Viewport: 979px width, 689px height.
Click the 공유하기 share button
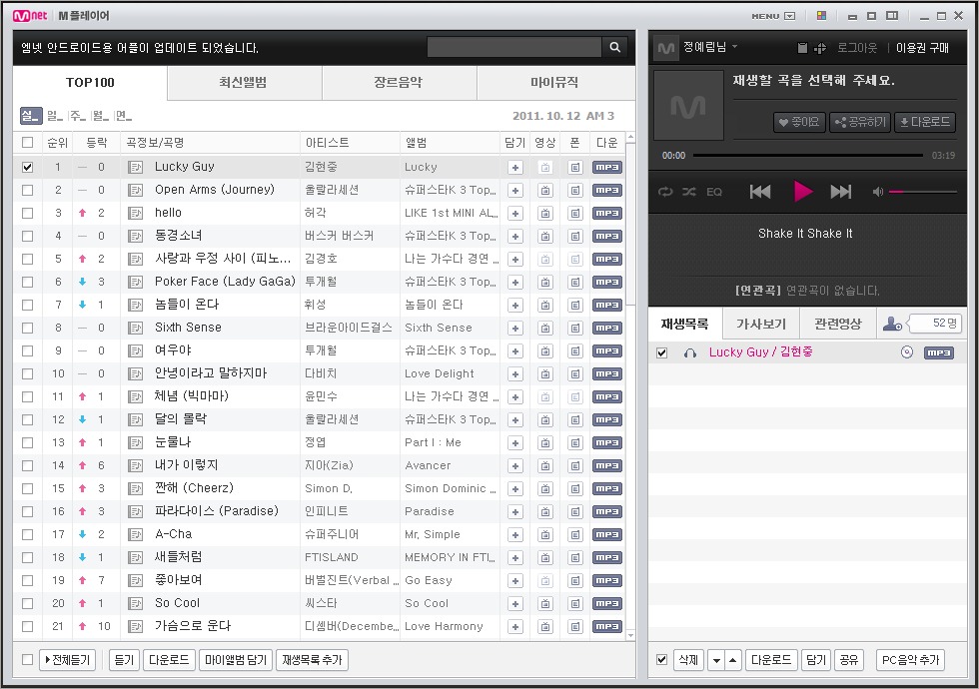860,122
